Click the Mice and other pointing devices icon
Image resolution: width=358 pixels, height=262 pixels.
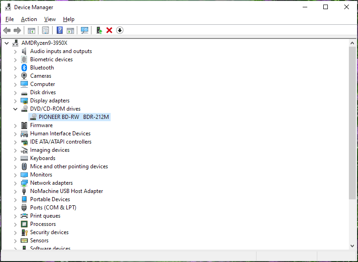[24, 166]
